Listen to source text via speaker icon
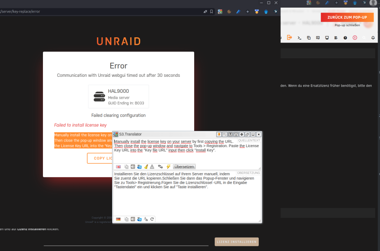The width and height of the screenshot is (380, 251). click(x=133, y=167)
